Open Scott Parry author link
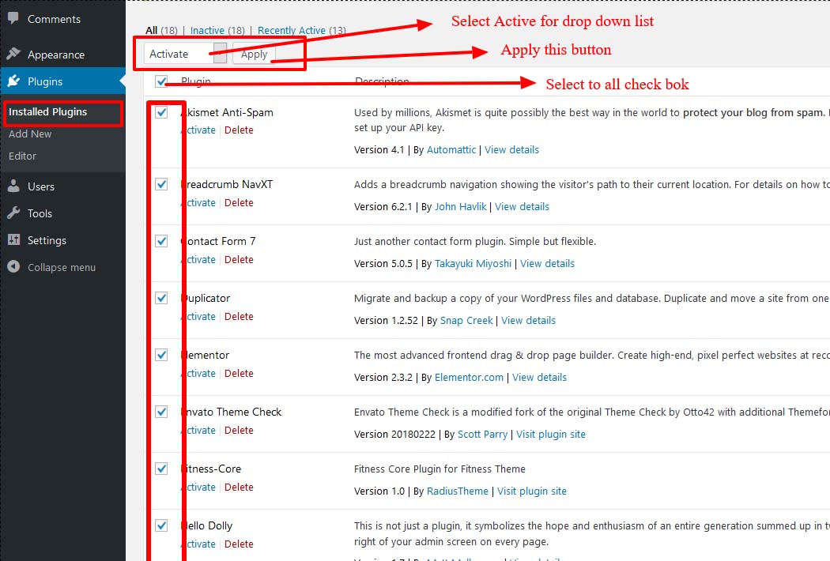This screenshot has height=561, width=830. click(x=482, y=434)
